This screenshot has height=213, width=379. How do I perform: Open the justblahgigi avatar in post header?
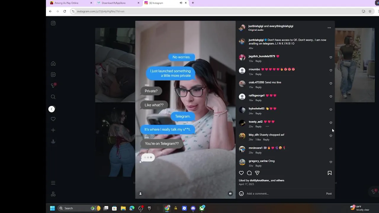242,28
